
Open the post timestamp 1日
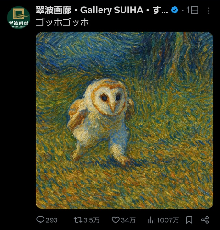point(192,10)
